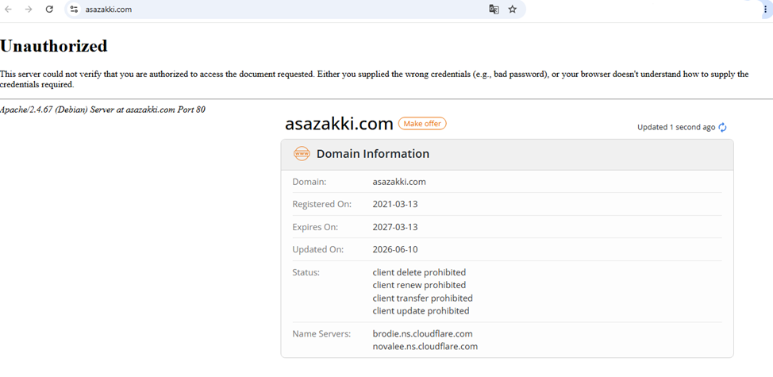Open the Translate page icon
The height and width of the screenshot is (377, 773).
click(x=494, y=9)
